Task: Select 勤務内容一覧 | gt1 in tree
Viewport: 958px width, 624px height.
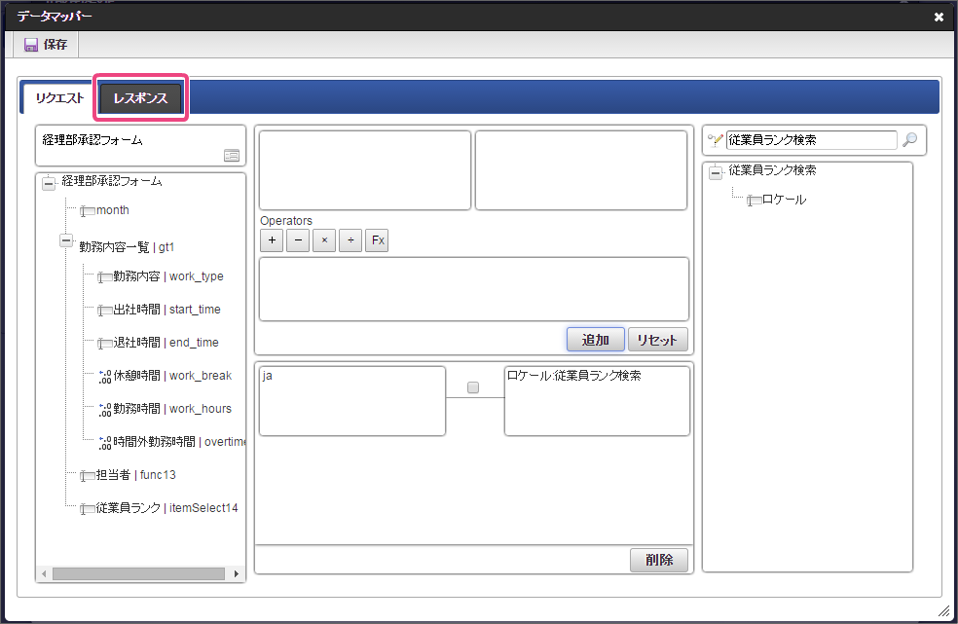Action: pyautogui.click(x=127, y=247)
